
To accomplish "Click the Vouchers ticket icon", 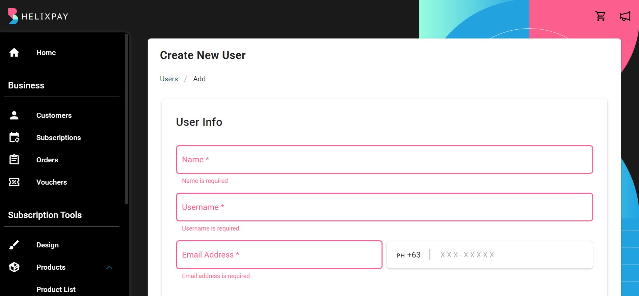I will pyautogui.click(x=14, y=182).
